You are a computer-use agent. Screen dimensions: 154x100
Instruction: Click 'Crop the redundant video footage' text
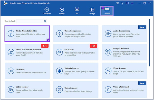78,91
